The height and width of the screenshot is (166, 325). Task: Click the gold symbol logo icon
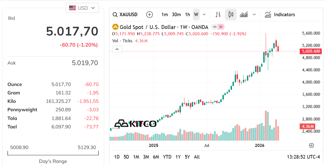[115, 27]
